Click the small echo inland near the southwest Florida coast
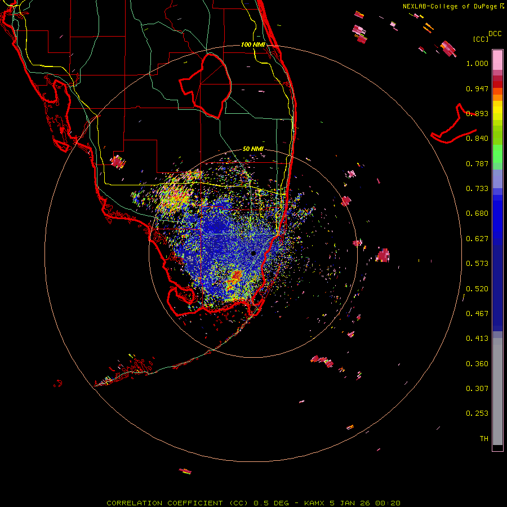 (117, 162)
